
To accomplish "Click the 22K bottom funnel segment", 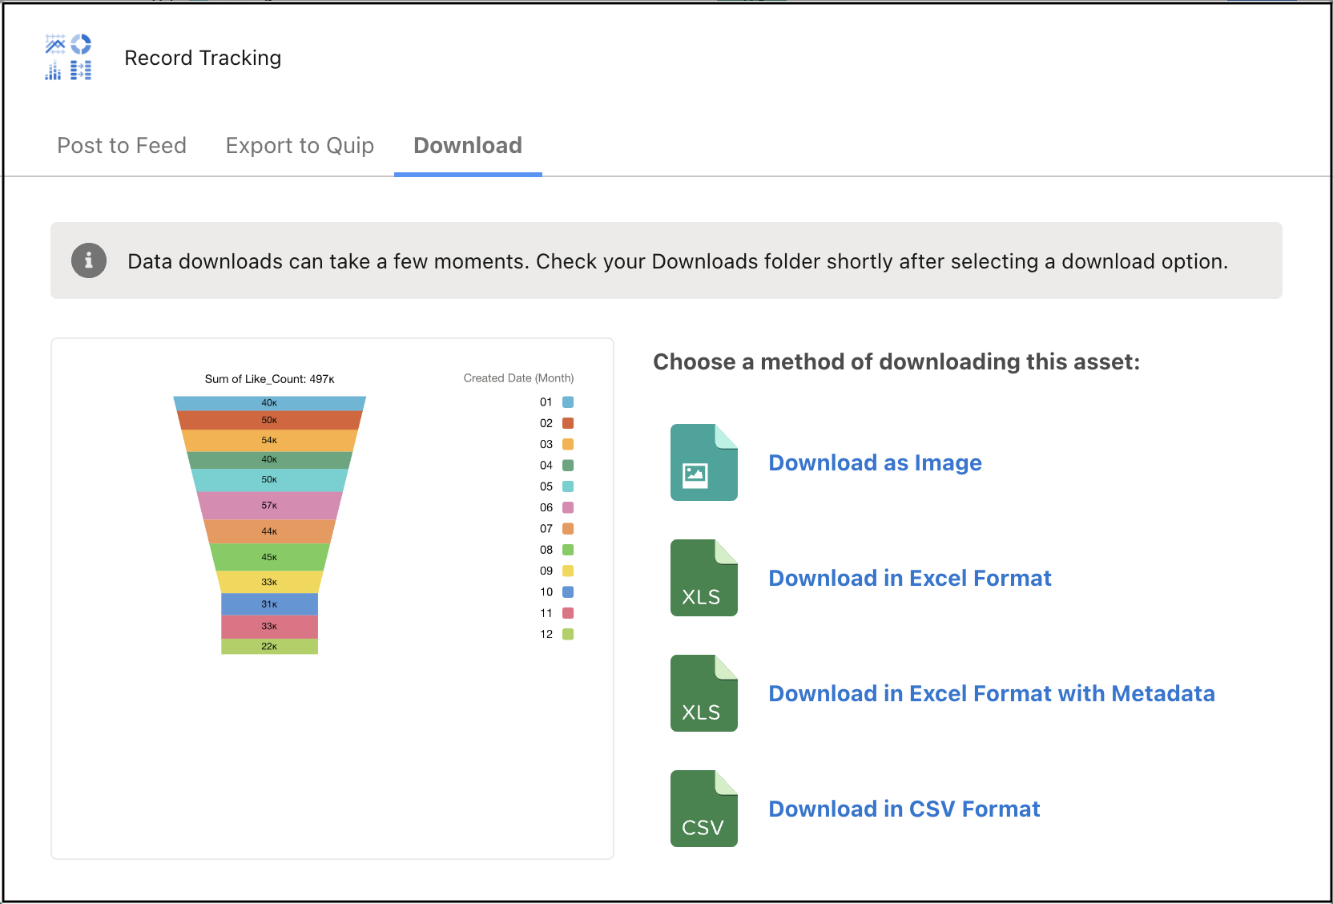I will [x=270, y=648].
